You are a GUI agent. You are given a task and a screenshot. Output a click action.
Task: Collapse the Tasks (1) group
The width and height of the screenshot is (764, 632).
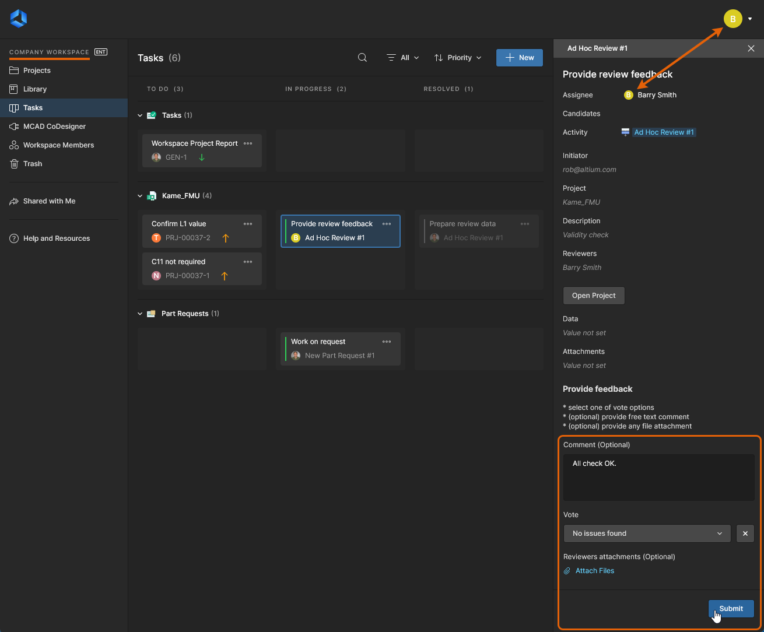[x=140, y=115]
